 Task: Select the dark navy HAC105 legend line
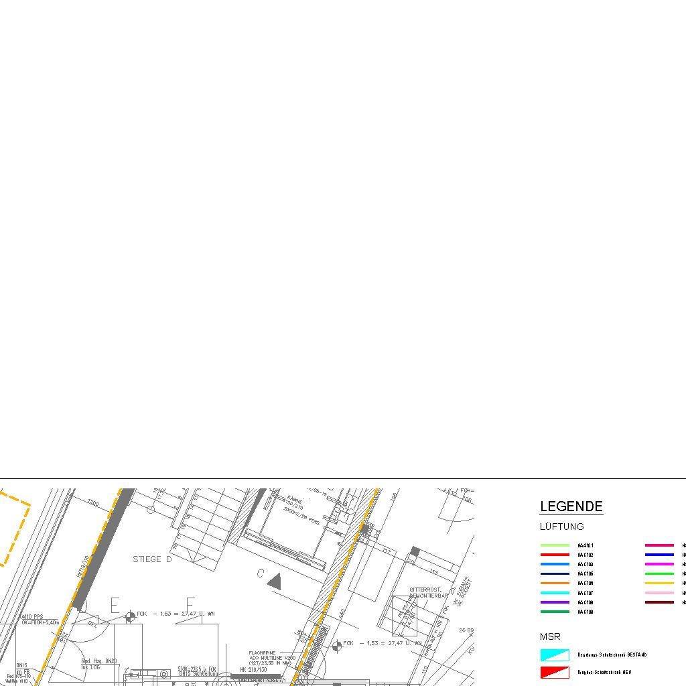[555, 574]
